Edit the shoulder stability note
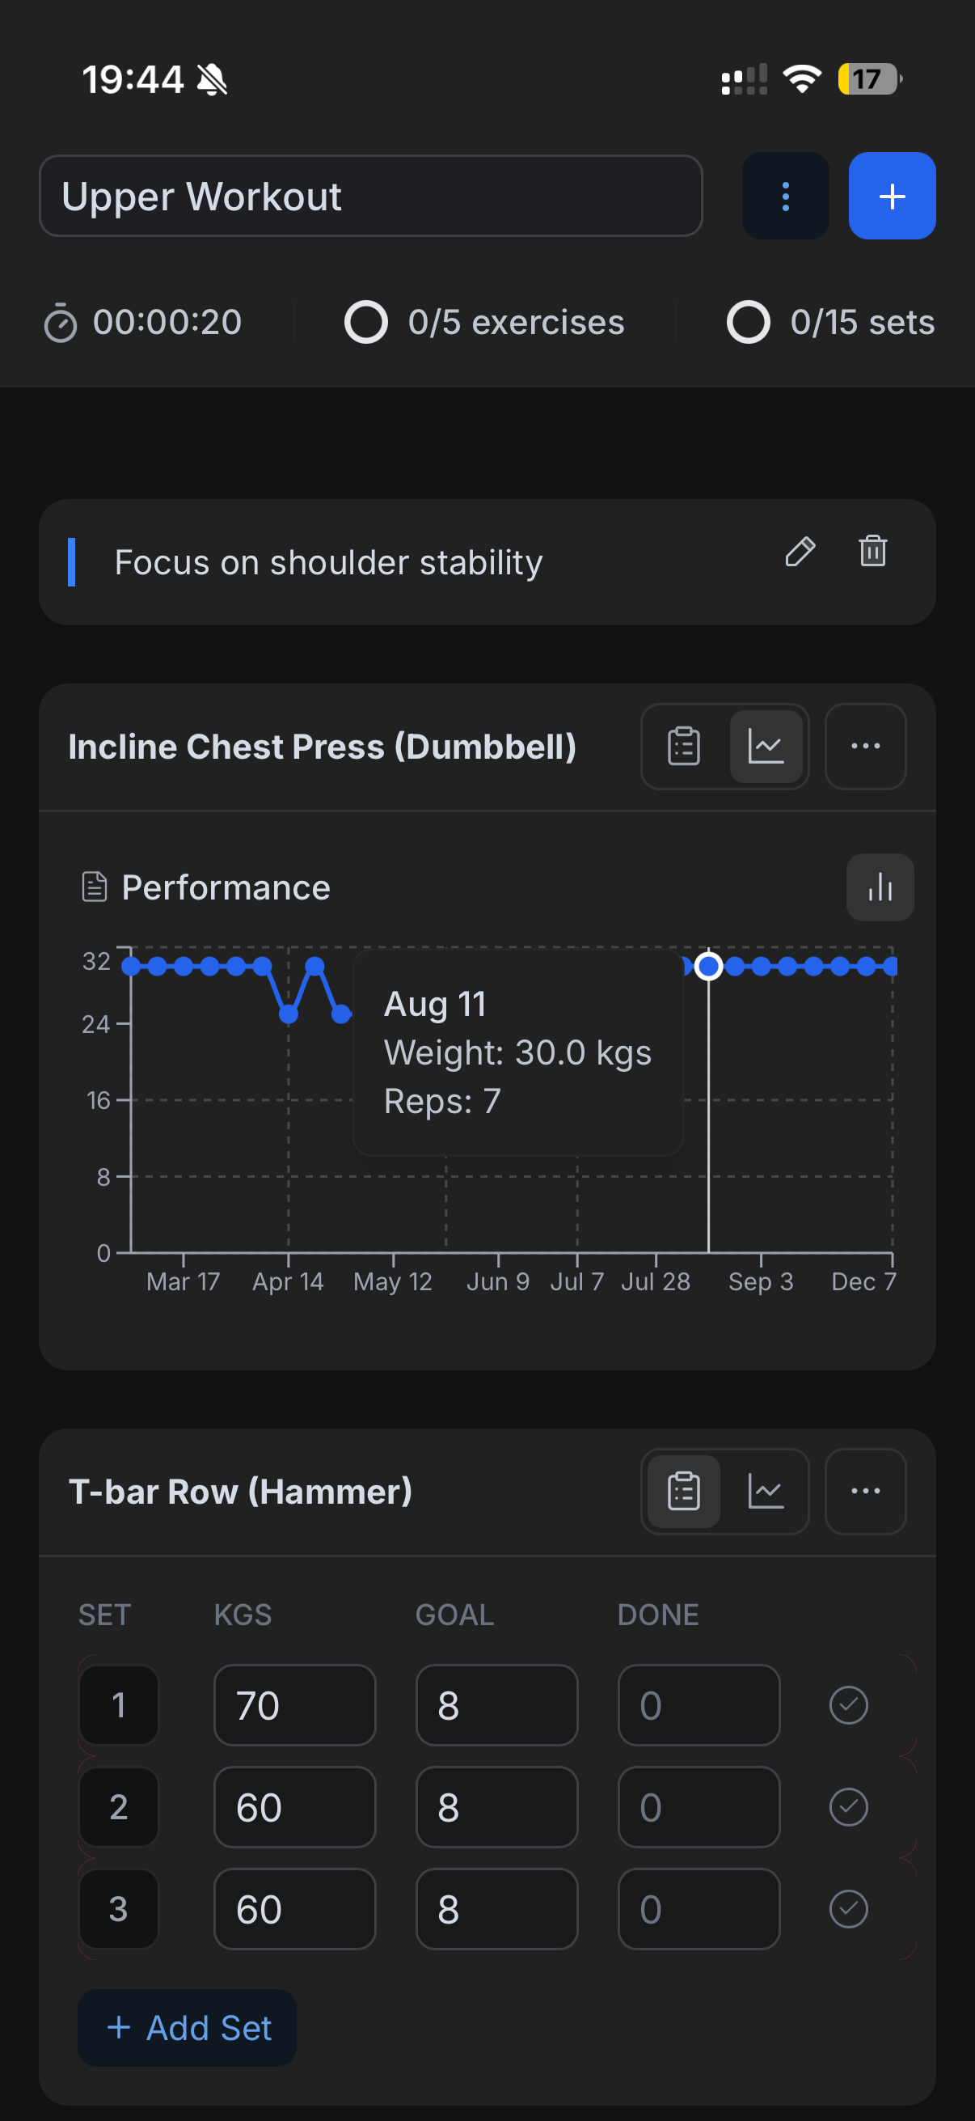 (799, 552)
